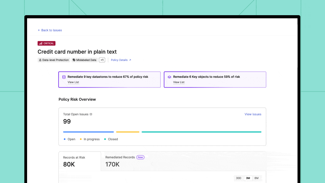Click the 170K remediated records value
The height and width of the screenshot is (183, 325).
[x=112, y=164]
